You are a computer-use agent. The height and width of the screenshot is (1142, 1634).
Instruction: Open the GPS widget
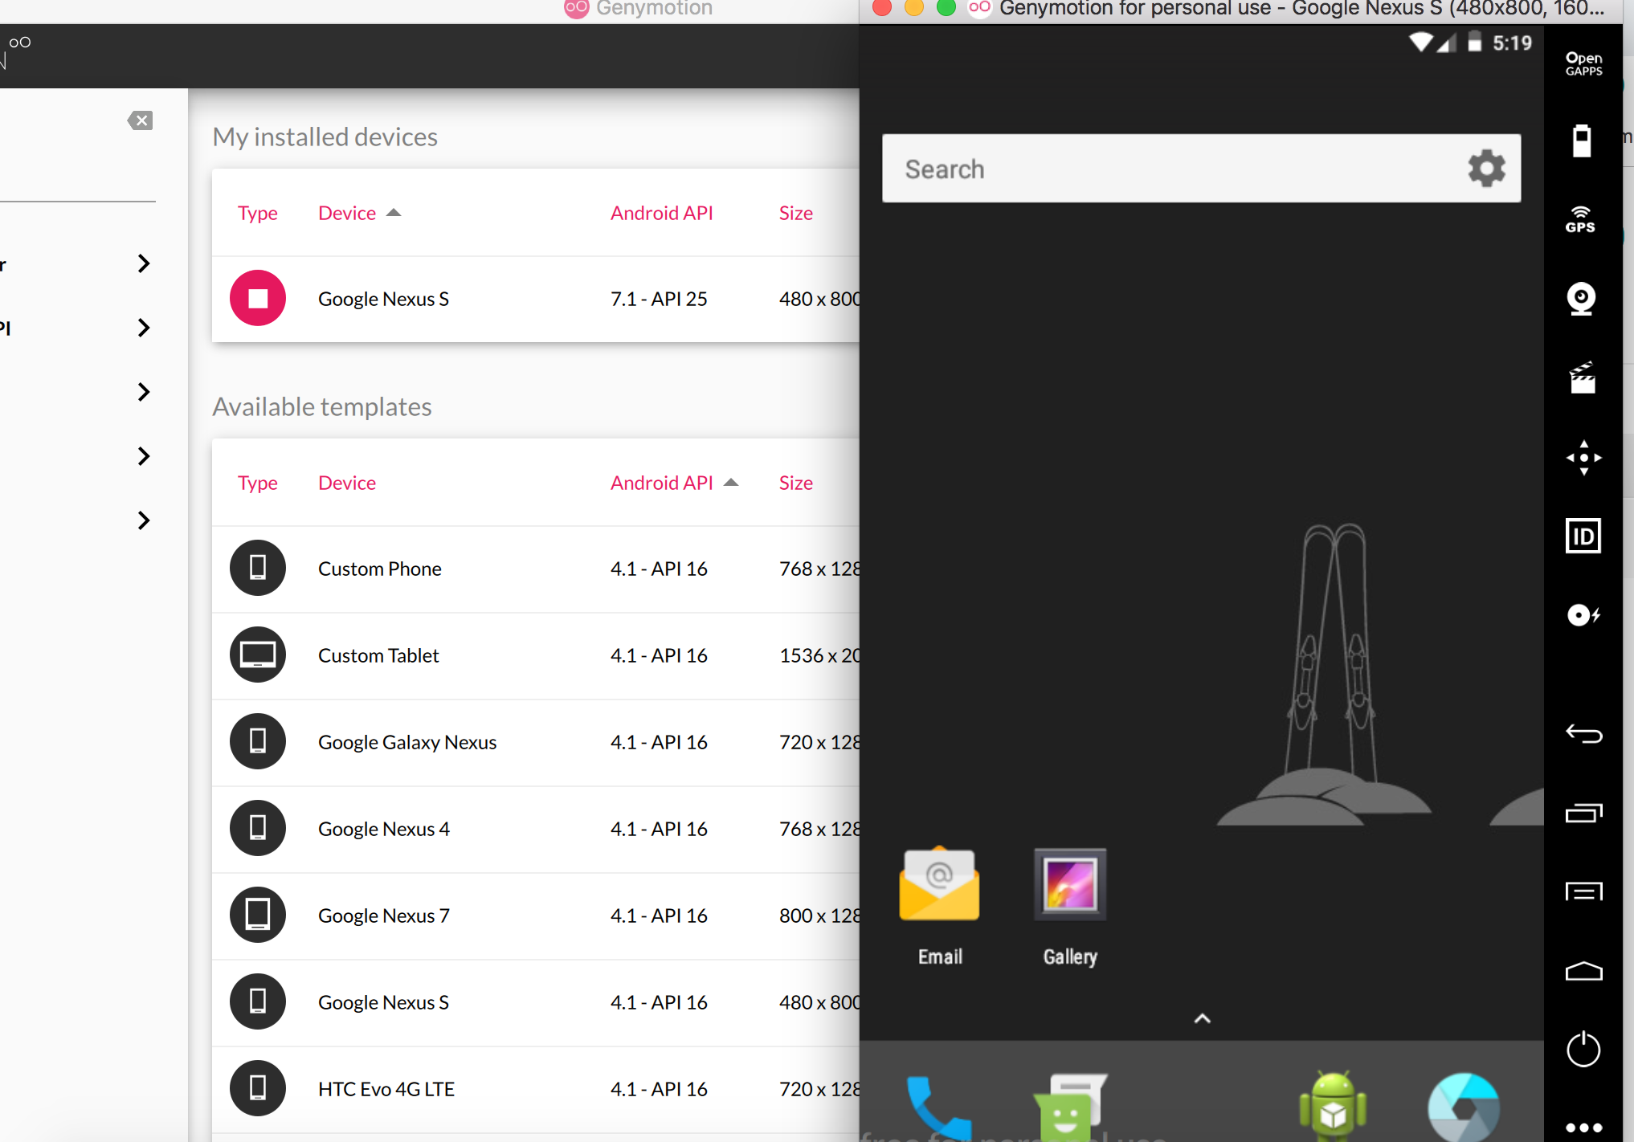point(1580,219)
